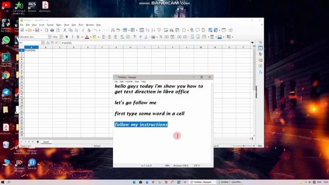Click the Insert chart icon
The height and width of the screenshot is (185, 329).
pyautogui.click(x=172, y=30)
